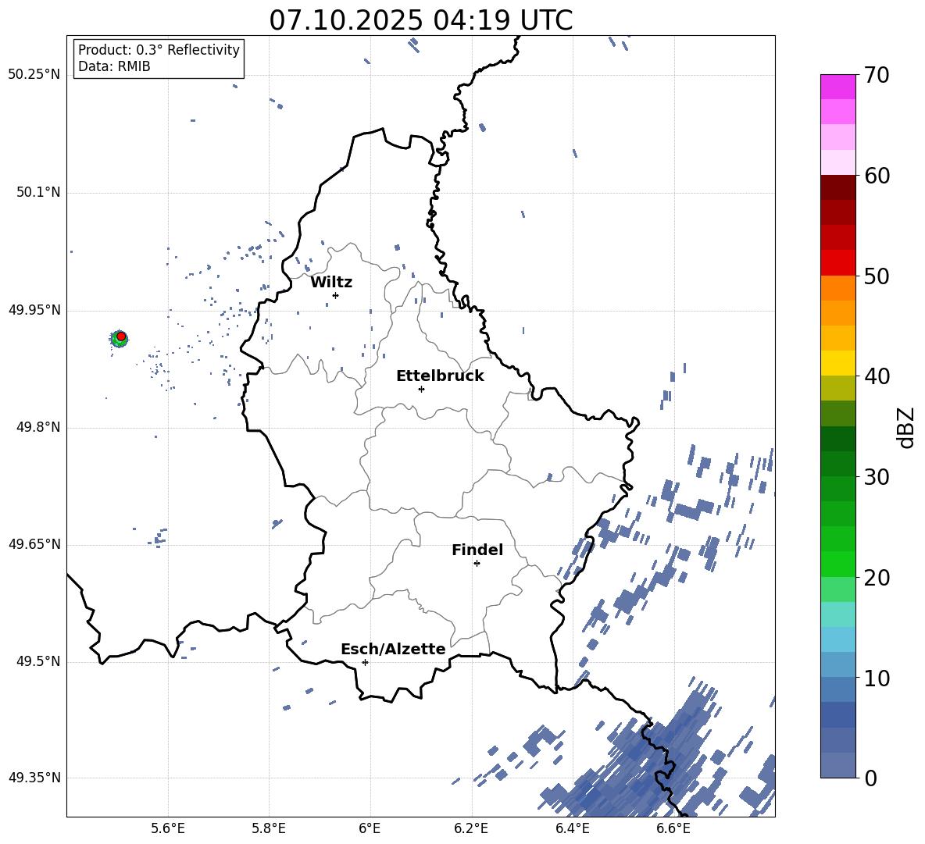The width and height of the screenshot is (925, 844).
Task: Click the red dot radar location marker
Action: [121, 337]
